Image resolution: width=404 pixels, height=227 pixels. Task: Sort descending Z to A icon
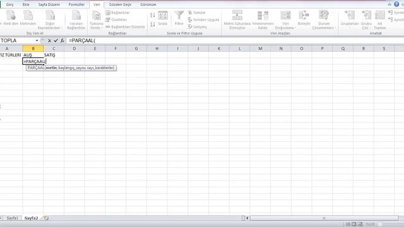153,24
